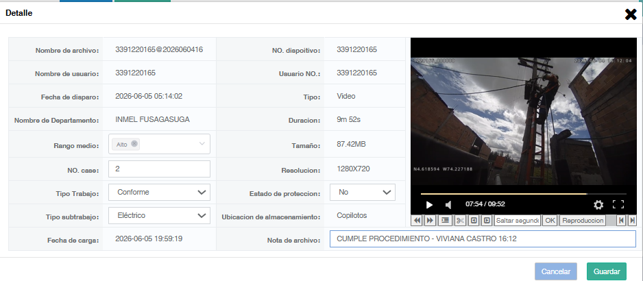
Task: Click the Cancelar button
Action: tap(556, 271)
